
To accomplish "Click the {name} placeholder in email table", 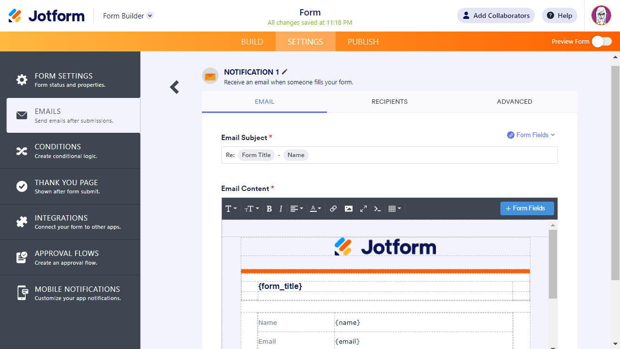I will pyautogui.click(x=348, y=323).
